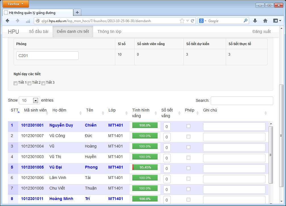Screen dimensions: 286x206
Task: Click the Phòng field containing C201
Action: pyautogui.click(x=47, y=56)
